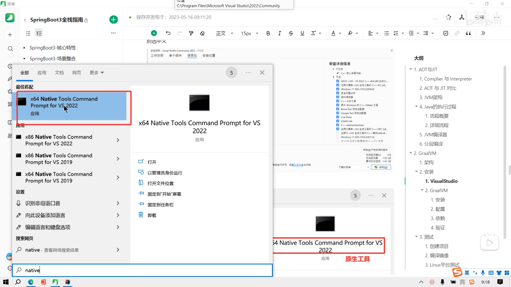The height and width of the screenshot is (287, 511).
Task: Expand the 更多 filter dropdown
Action: pos(97,73)
